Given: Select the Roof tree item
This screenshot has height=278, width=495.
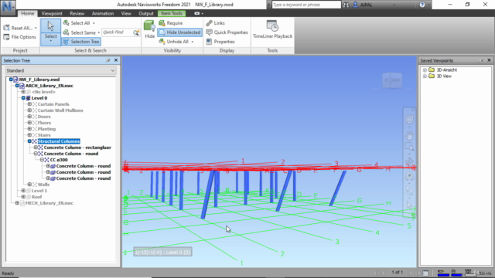Looking at the screenshot, I should [x=36, y=197].
